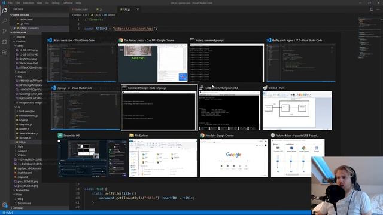Open the Debug menu

point(56,3)
